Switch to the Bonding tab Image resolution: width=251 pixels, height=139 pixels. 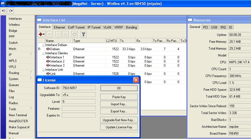[x=132, y=27]
